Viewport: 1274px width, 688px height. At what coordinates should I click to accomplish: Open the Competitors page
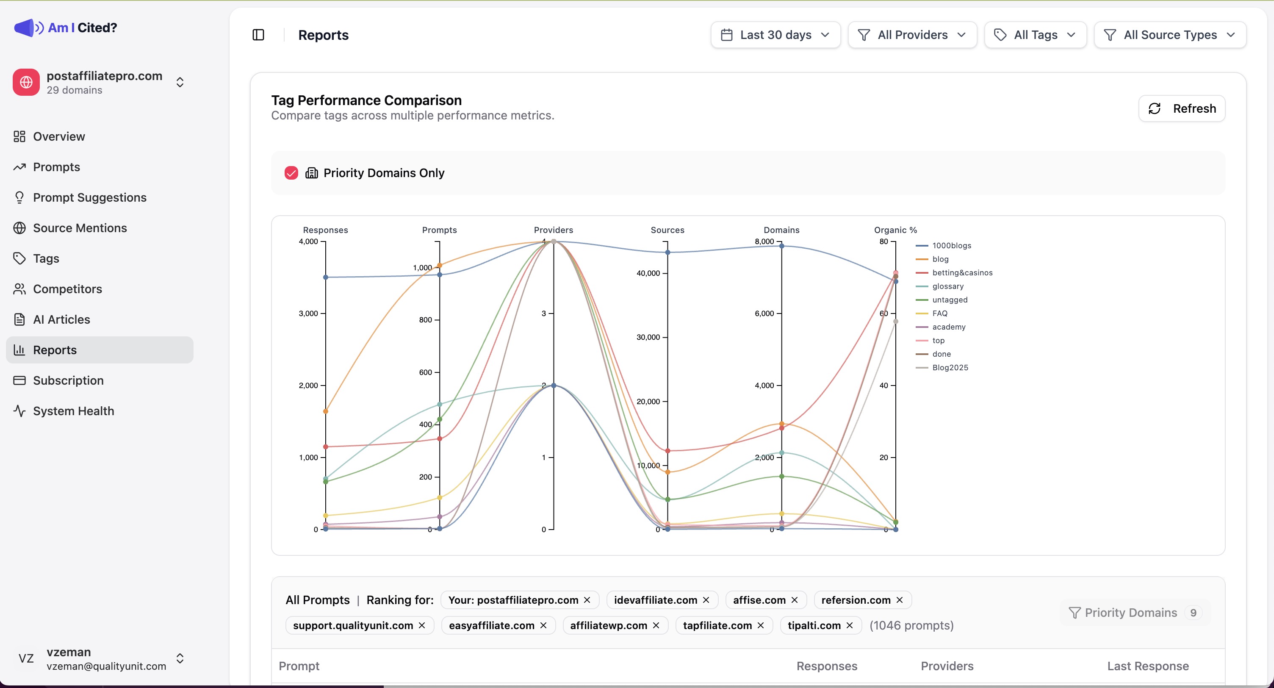[x=67, y=289]
